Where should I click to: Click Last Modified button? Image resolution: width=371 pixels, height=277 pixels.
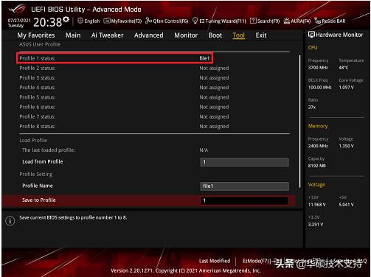pyautogui.click(x=215, y=261)
